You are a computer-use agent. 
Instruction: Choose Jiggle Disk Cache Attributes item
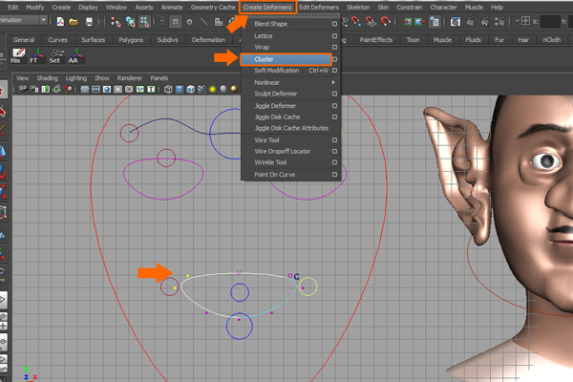pyautogui.click(x=291, y=128)
